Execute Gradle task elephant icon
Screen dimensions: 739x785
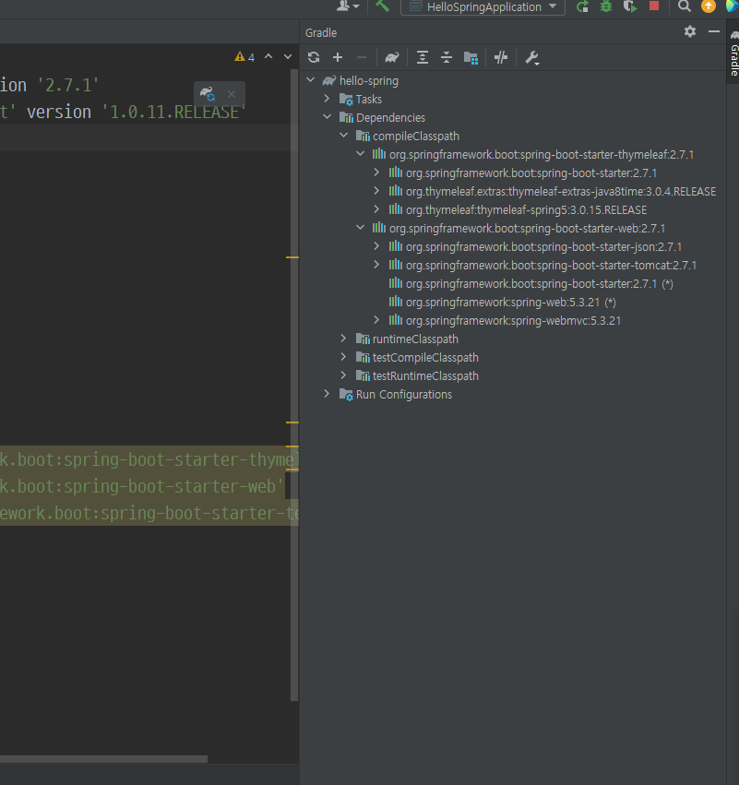pyautogui.click(x=392, y=57)
